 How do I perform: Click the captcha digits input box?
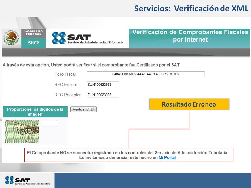(49, 124)
